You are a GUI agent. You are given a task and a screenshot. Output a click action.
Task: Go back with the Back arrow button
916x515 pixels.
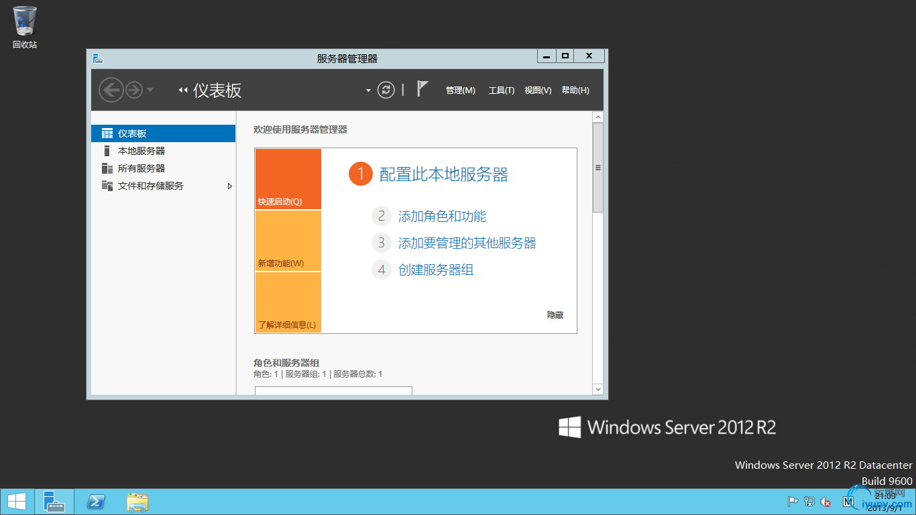click(x=111, y=90)
